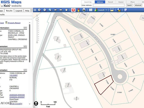Click parcel label 11928 on map
Image resolution: width=144 pixels, height=108 pixels.
[113, 34]
